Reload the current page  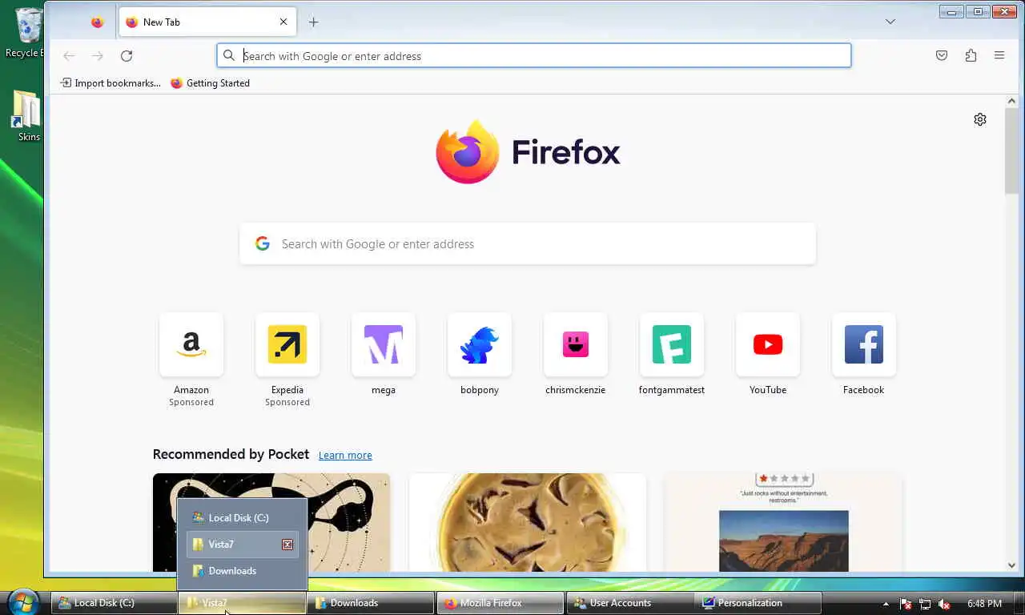127,56
